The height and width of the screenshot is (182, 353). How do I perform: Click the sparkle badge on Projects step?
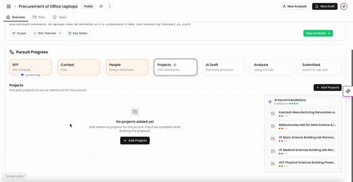pos(175,65)
